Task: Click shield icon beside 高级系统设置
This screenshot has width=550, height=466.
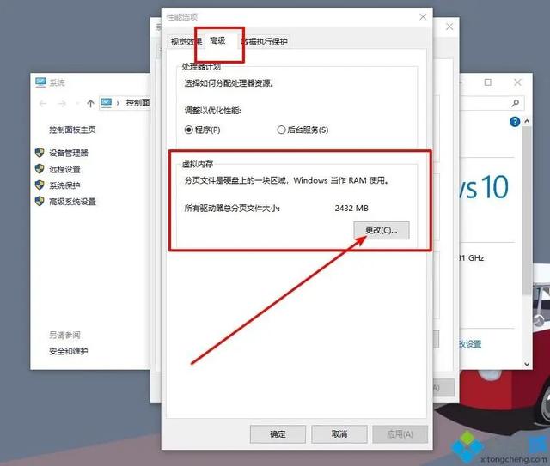Action: point(40,201)
